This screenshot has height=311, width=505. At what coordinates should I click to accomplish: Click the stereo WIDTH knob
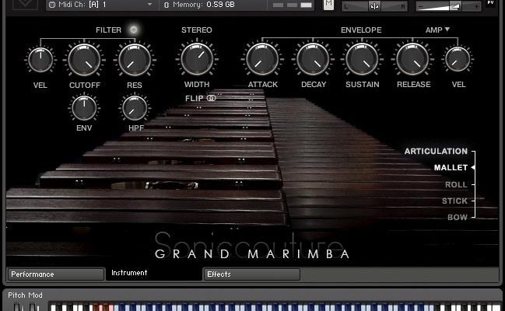tap(196, 58)
